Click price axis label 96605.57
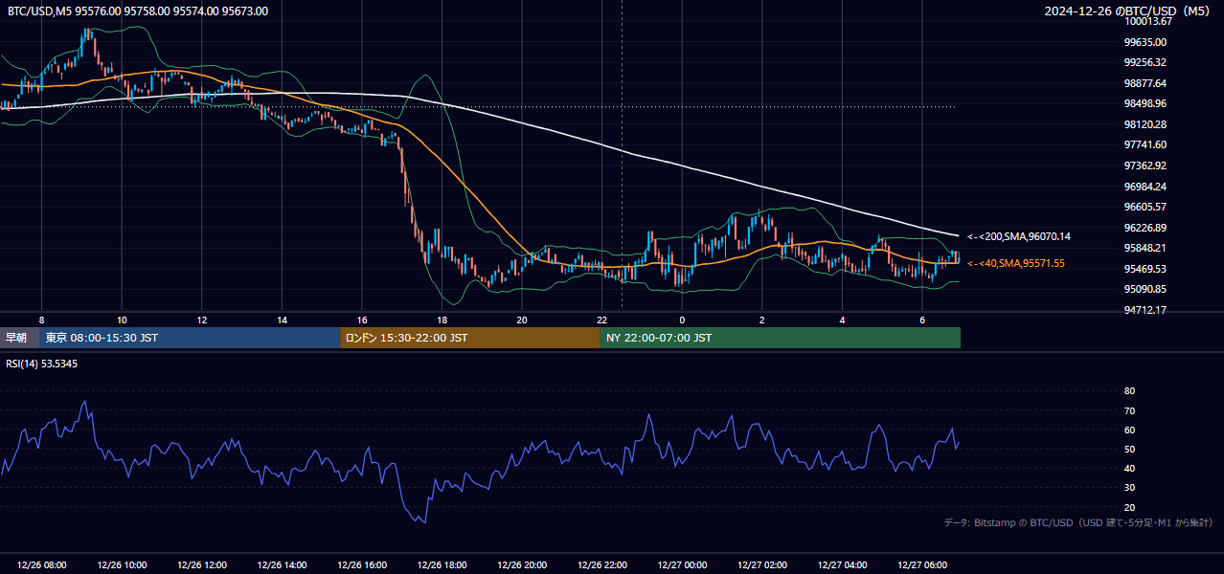Image resolution: width=1224 pixels, height=574 pixels. tap(1145, 207)
